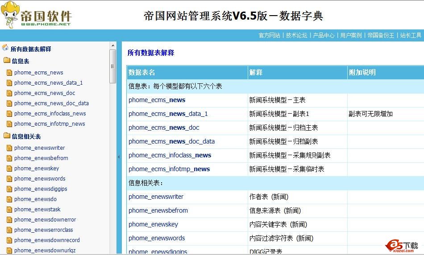Image resolution: width=424 pixels, height=255 pixels.
Task: Click the file icon beside phome_ecms_news_data_1
Action: (x=9, y=83)
